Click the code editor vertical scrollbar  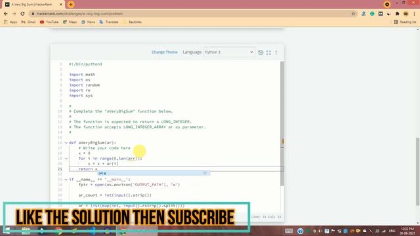[x=282, y=123]
